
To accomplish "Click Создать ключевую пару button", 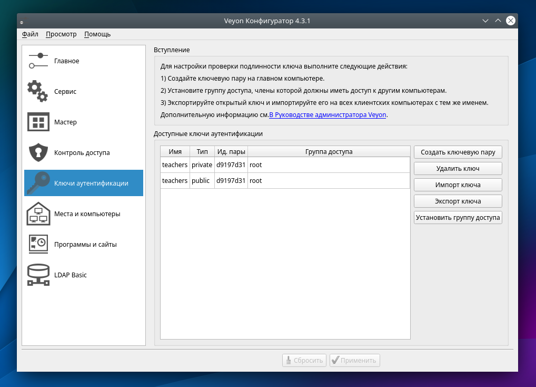I will tap(458, 152).
